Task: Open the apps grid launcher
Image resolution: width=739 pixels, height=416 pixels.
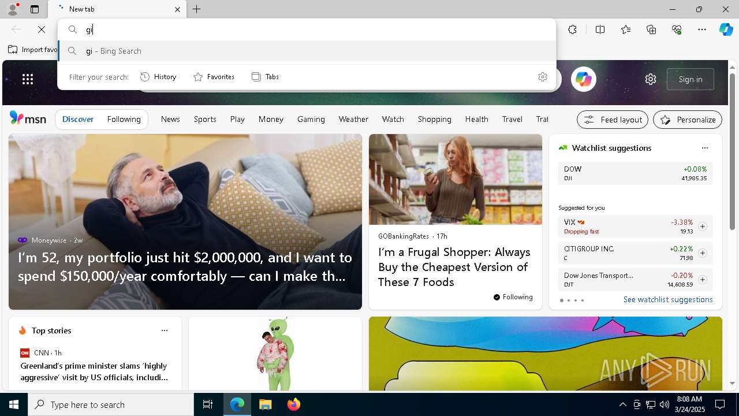Action: [x=28, y=79]
